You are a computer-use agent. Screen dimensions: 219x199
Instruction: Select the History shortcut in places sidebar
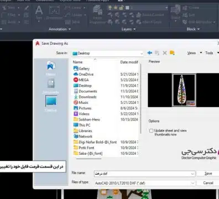[x=51, y=68]
